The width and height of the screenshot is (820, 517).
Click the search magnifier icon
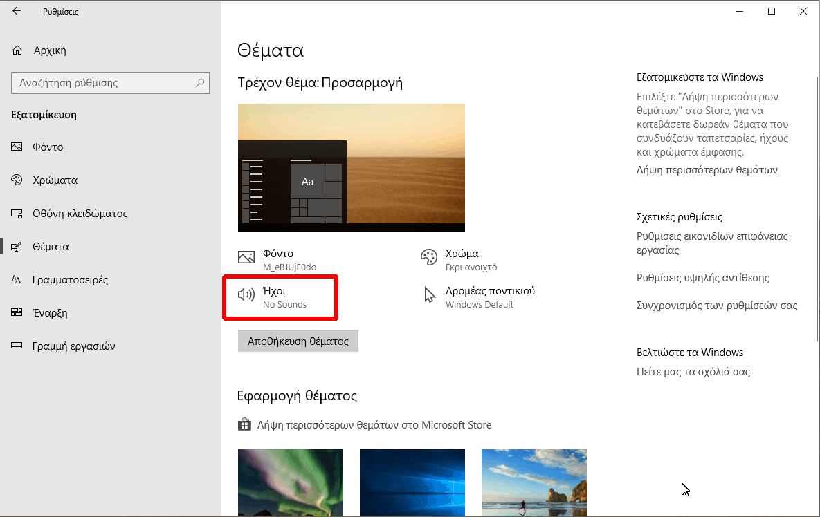click(x=200, y=82)
